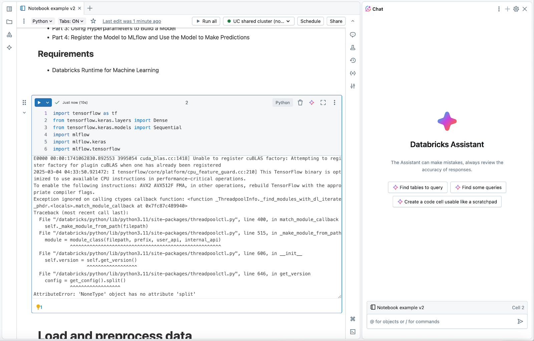This screenshot has width=534, height=341.
Task: Delete cell 2 using the trash icon
Action: 300,102
